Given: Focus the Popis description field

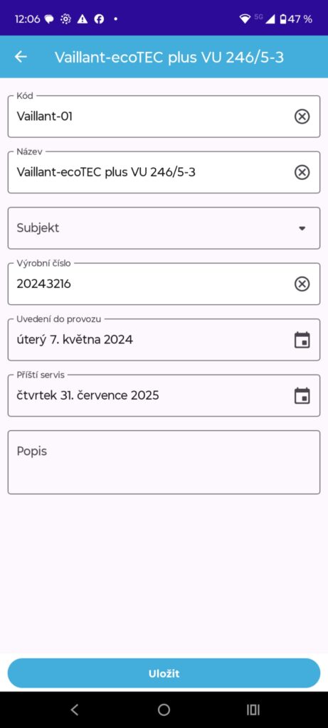Looking at the screenshot, I should [x=164, y=462].
